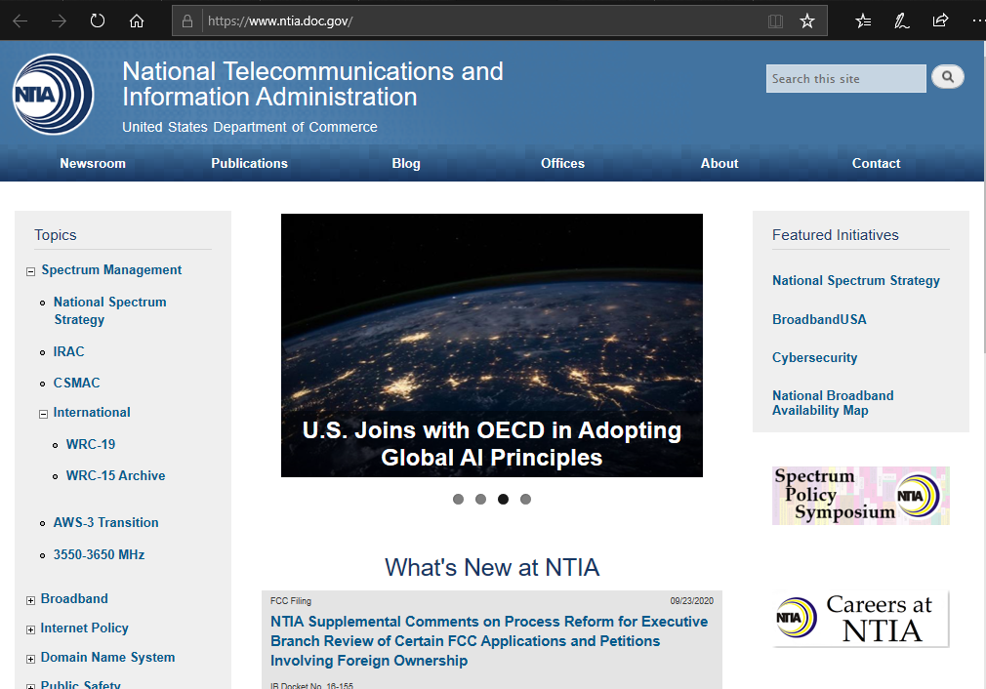Open the CSMAC topic link
The height and width of the screenshot is (689, 986).
77,383
